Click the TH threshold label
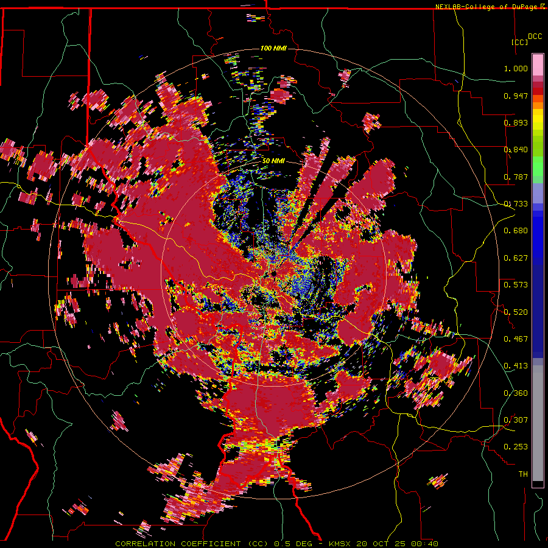The width and height of the screenshot is (548, 548). pos(523,474)
